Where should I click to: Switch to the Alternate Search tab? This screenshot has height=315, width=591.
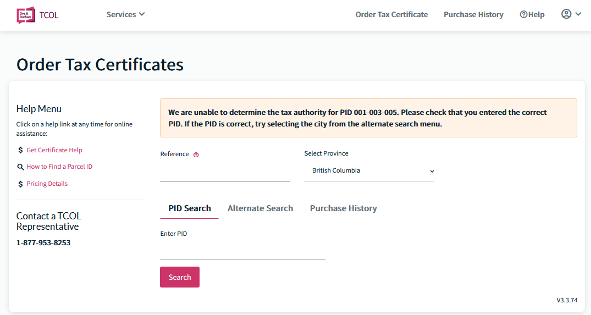pos(260,208)
